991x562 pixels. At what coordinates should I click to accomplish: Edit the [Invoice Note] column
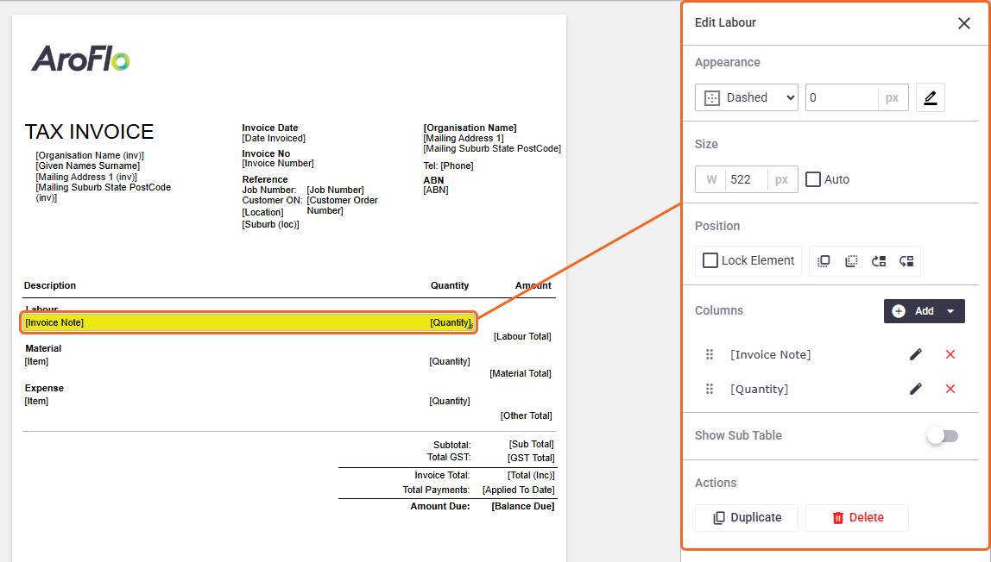[916, 354]
